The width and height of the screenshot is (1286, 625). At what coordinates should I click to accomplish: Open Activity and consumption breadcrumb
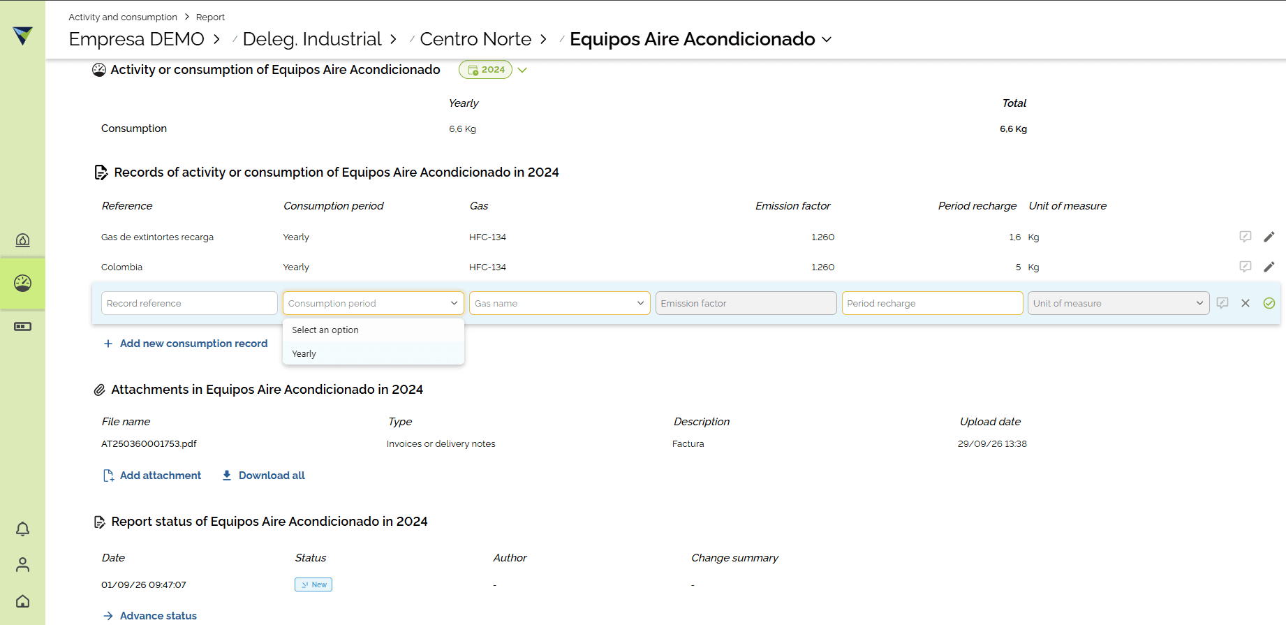[x=123, y=17]
